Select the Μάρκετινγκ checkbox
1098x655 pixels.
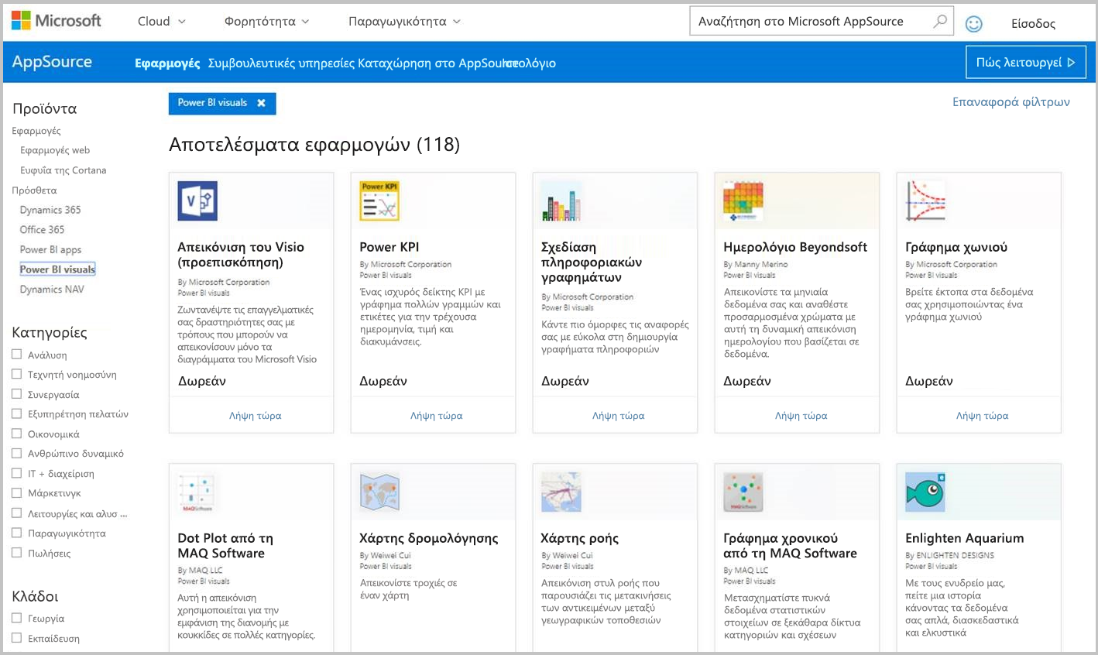(x=16, y=492)
